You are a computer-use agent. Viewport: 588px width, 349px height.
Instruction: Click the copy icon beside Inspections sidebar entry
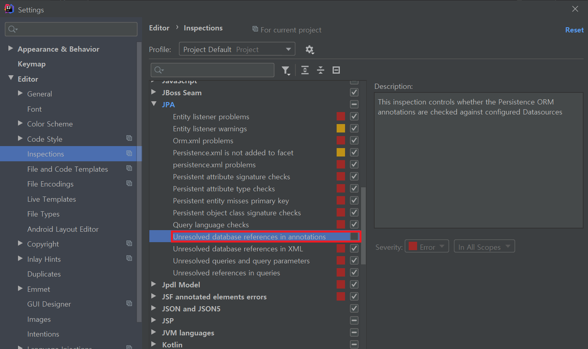(x=129, y=153)
